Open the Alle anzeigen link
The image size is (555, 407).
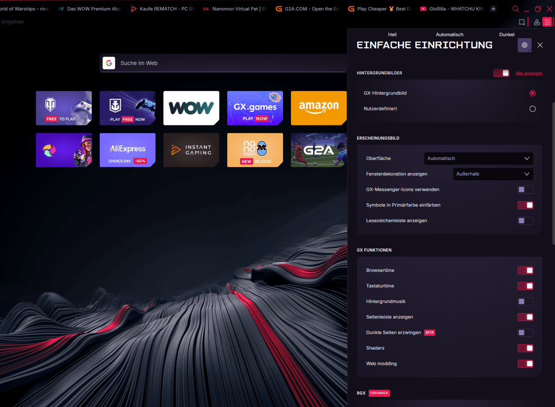(x=529, y=73)
